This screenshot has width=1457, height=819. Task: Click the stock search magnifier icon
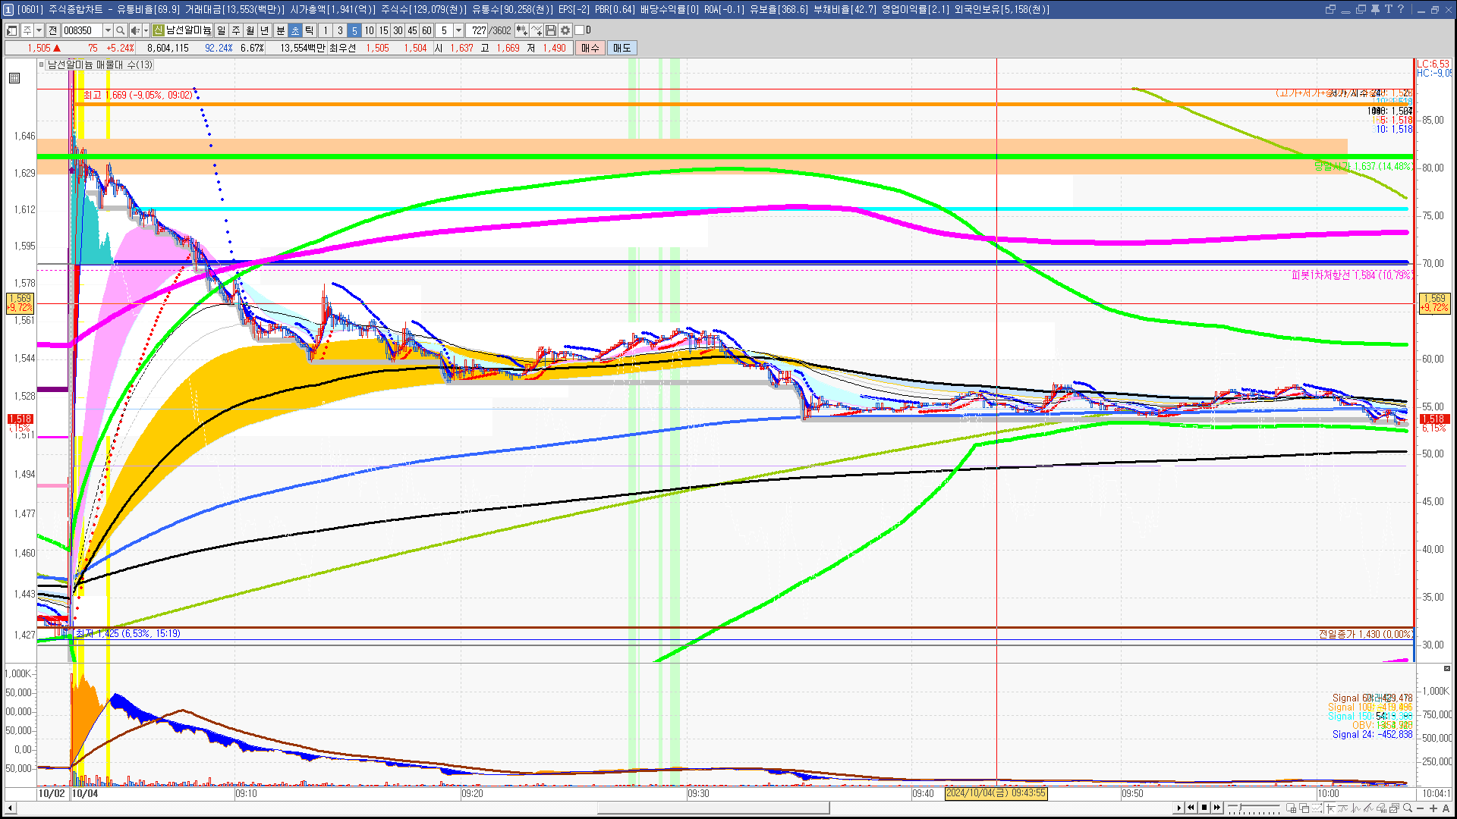(120, 30)
